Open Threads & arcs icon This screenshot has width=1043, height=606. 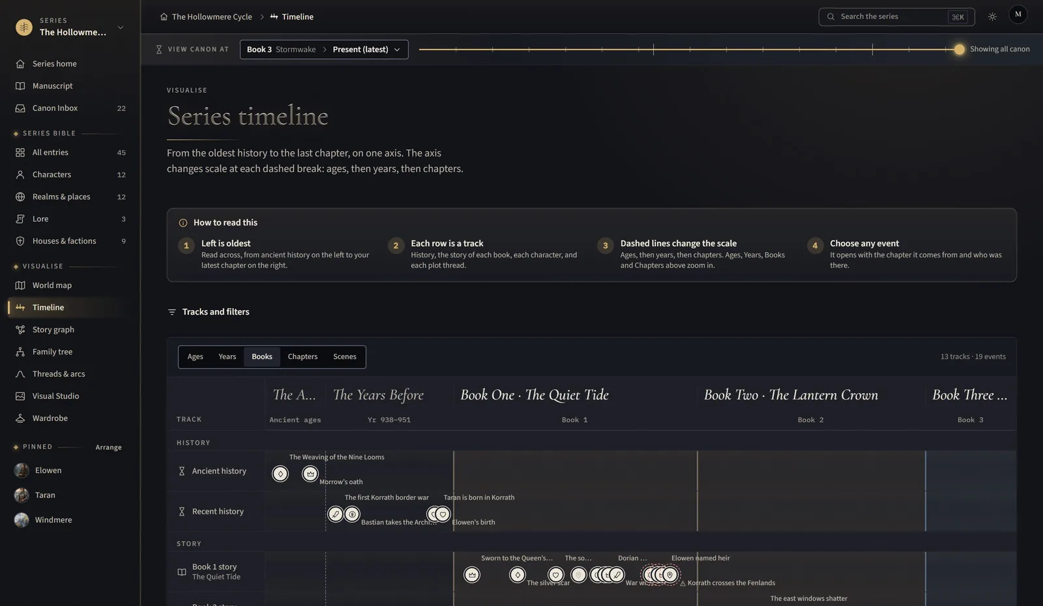tap(20, 374)
